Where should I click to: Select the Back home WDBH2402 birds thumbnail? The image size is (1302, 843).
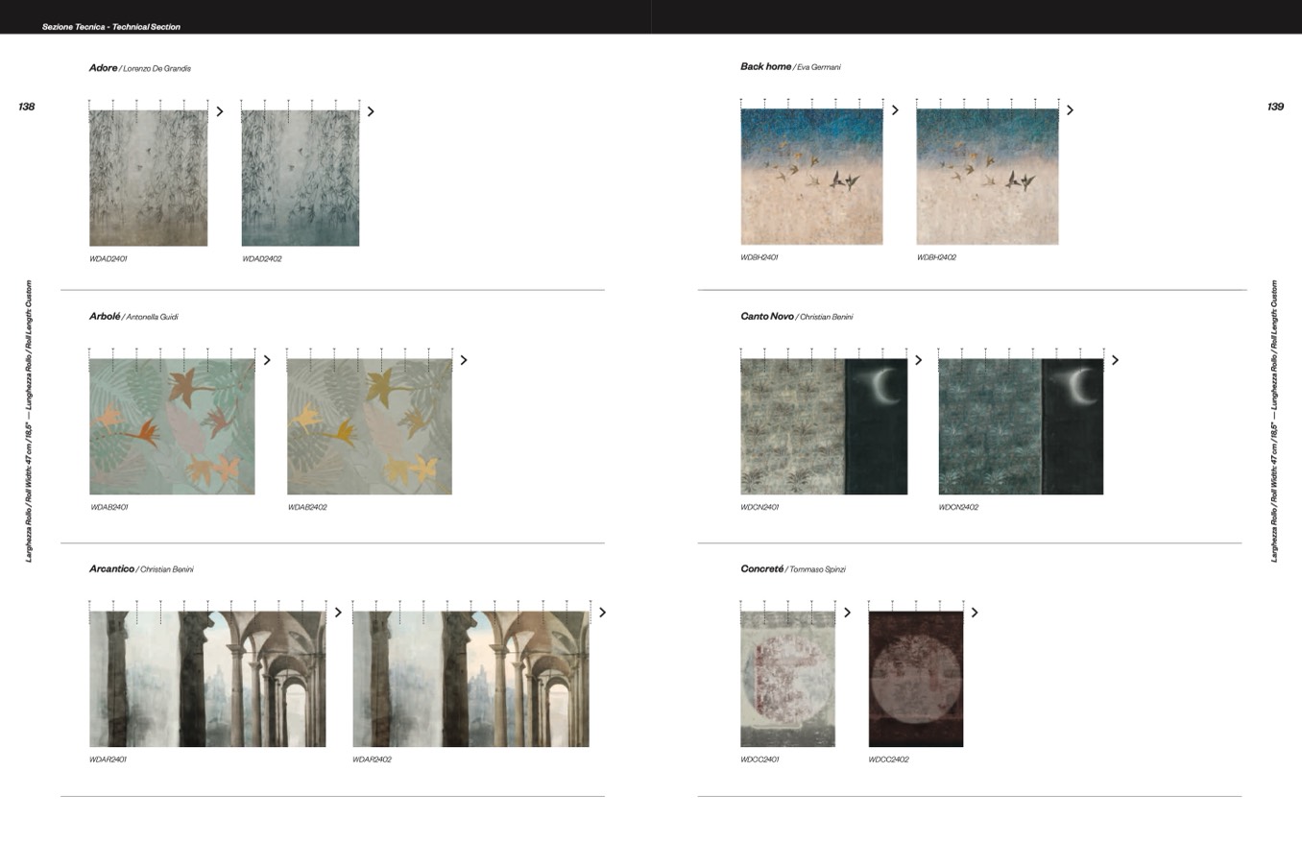pyautogui.click(x=987, y=177)
